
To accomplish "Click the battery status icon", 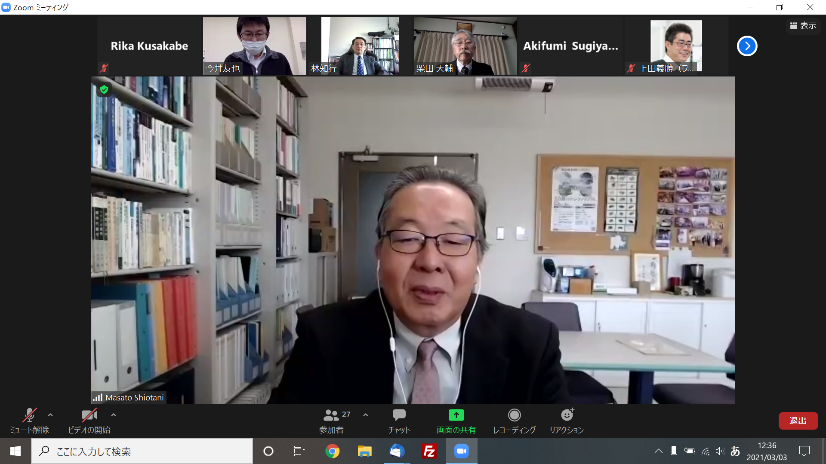I will click(x=689, y=451).
